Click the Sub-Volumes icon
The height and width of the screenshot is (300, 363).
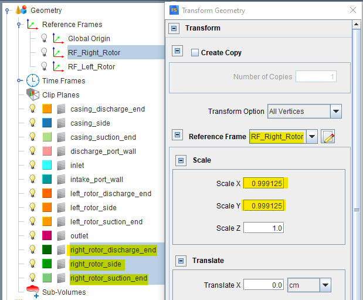click(33, 291)
